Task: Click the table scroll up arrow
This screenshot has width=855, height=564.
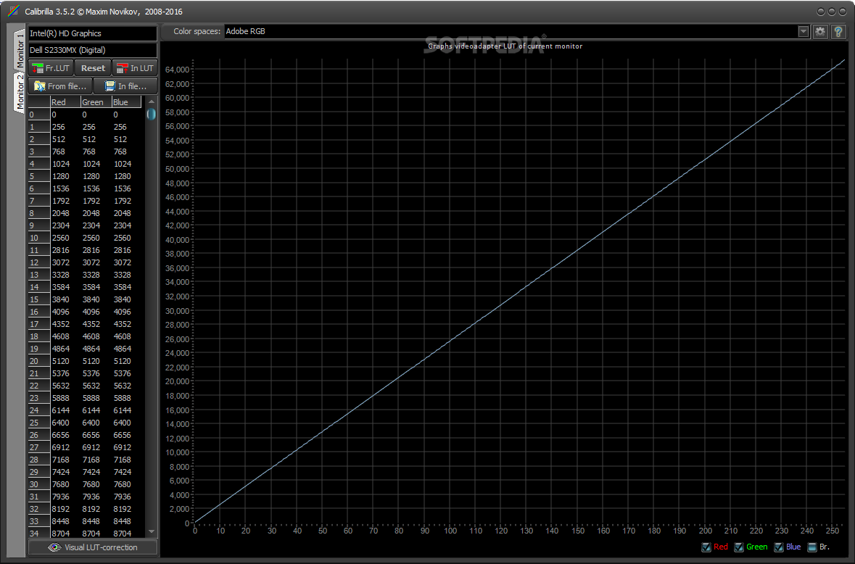Action: [x=152, y=102]
